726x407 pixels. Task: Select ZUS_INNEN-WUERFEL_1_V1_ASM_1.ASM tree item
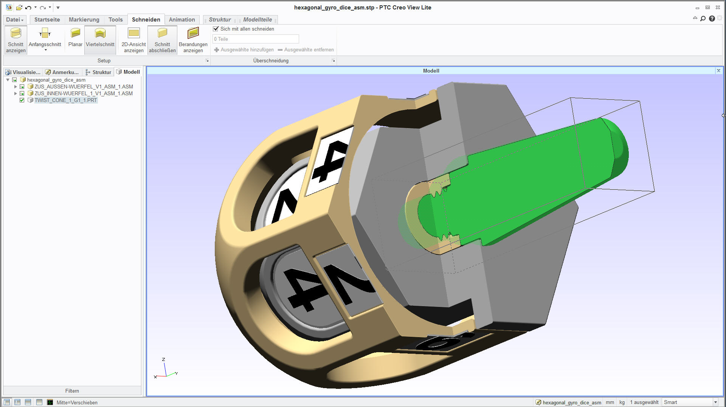point(84,93)
